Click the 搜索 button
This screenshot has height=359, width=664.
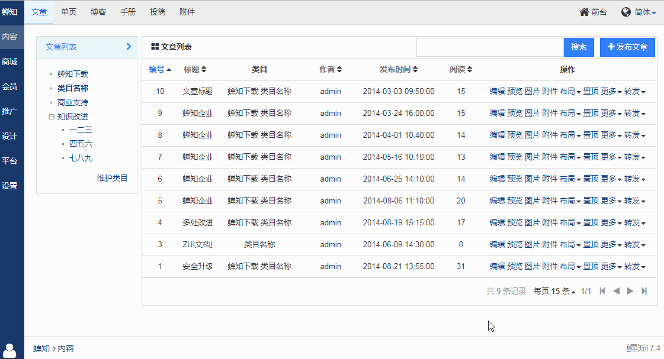579,47
